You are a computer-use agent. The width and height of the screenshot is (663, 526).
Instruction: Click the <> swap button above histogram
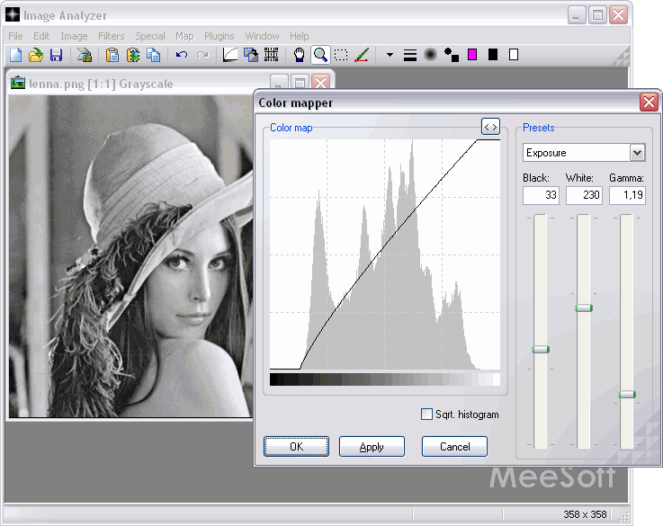click(x=490, y=127)
